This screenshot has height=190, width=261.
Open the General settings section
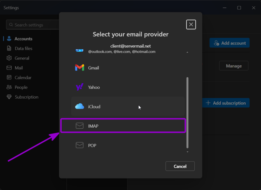(x=22, y=58)
